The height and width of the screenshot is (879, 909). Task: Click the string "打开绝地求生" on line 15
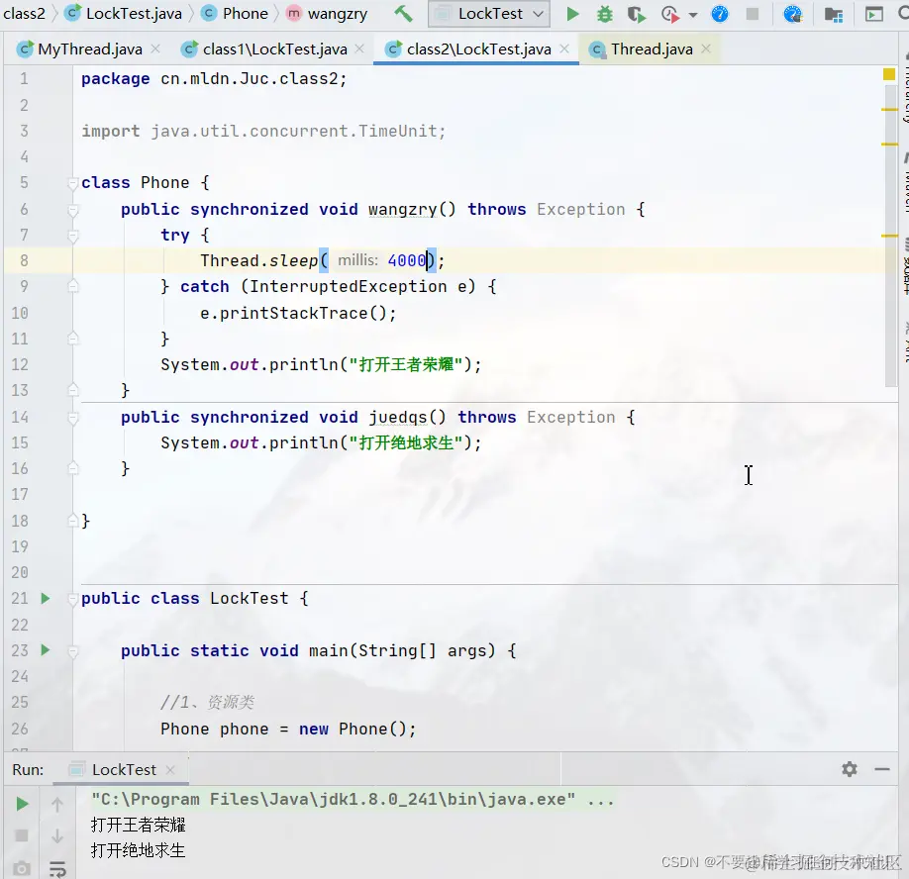pyautogui.click(x=406, y=443)
